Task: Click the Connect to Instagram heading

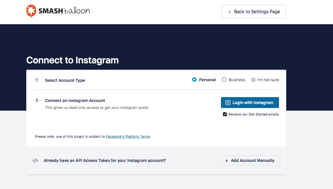Action: tap(72, 60)
